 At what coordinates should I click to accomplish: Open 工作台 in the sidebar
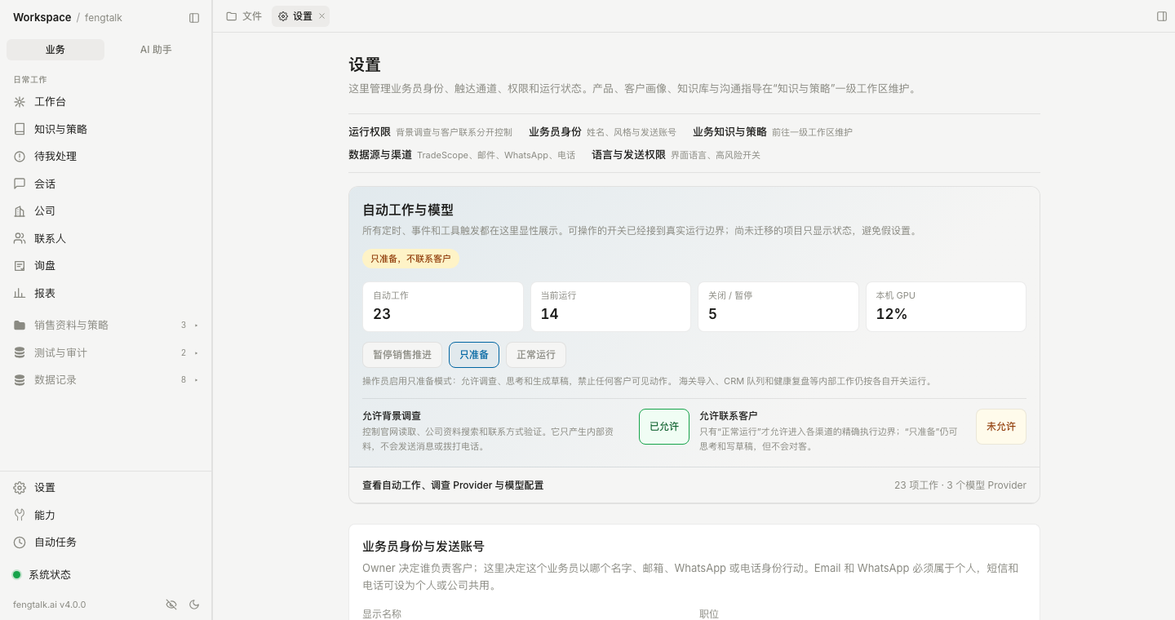[106, 102]
